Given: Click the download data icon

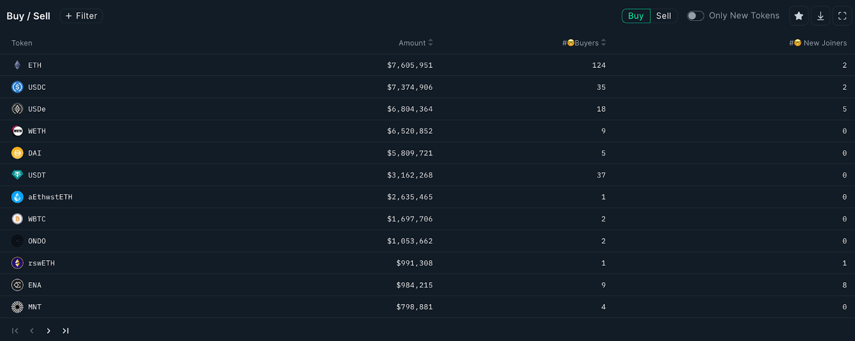Looking at the screenshot, I should (x=821, y=15).
